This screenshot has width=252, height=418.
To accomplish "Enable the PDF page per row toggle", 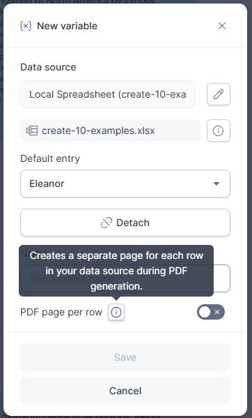I will pos(211,312).
